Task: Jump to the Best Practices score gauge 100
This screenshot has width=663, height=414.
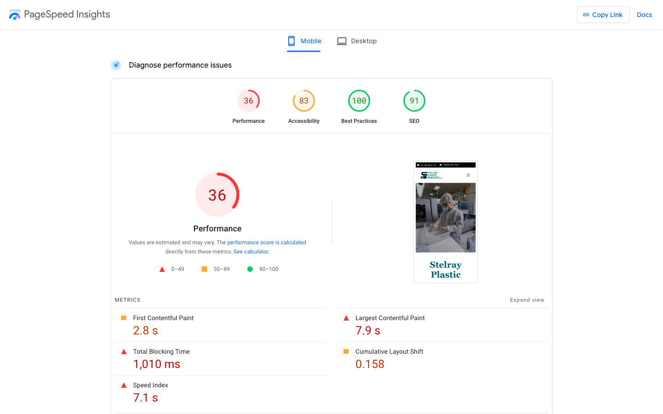Action: click(x=359, y=101)
